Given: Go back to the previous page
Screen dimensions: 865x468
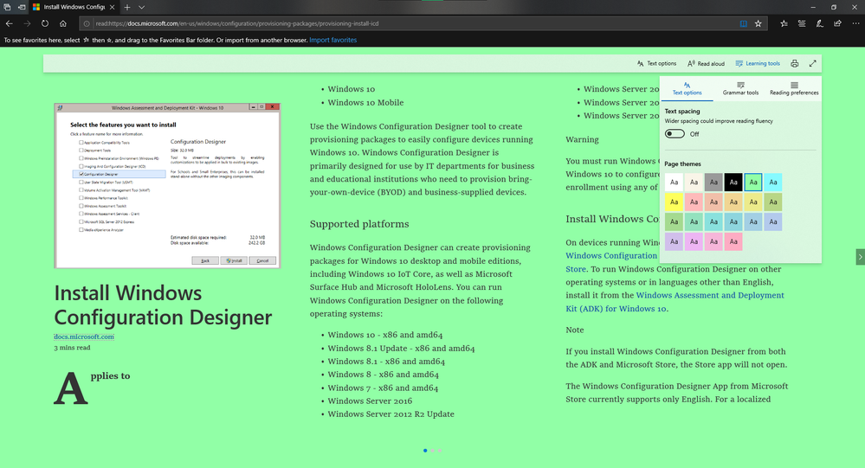Looking at the screenshot, I should click(x=9, y=23).
